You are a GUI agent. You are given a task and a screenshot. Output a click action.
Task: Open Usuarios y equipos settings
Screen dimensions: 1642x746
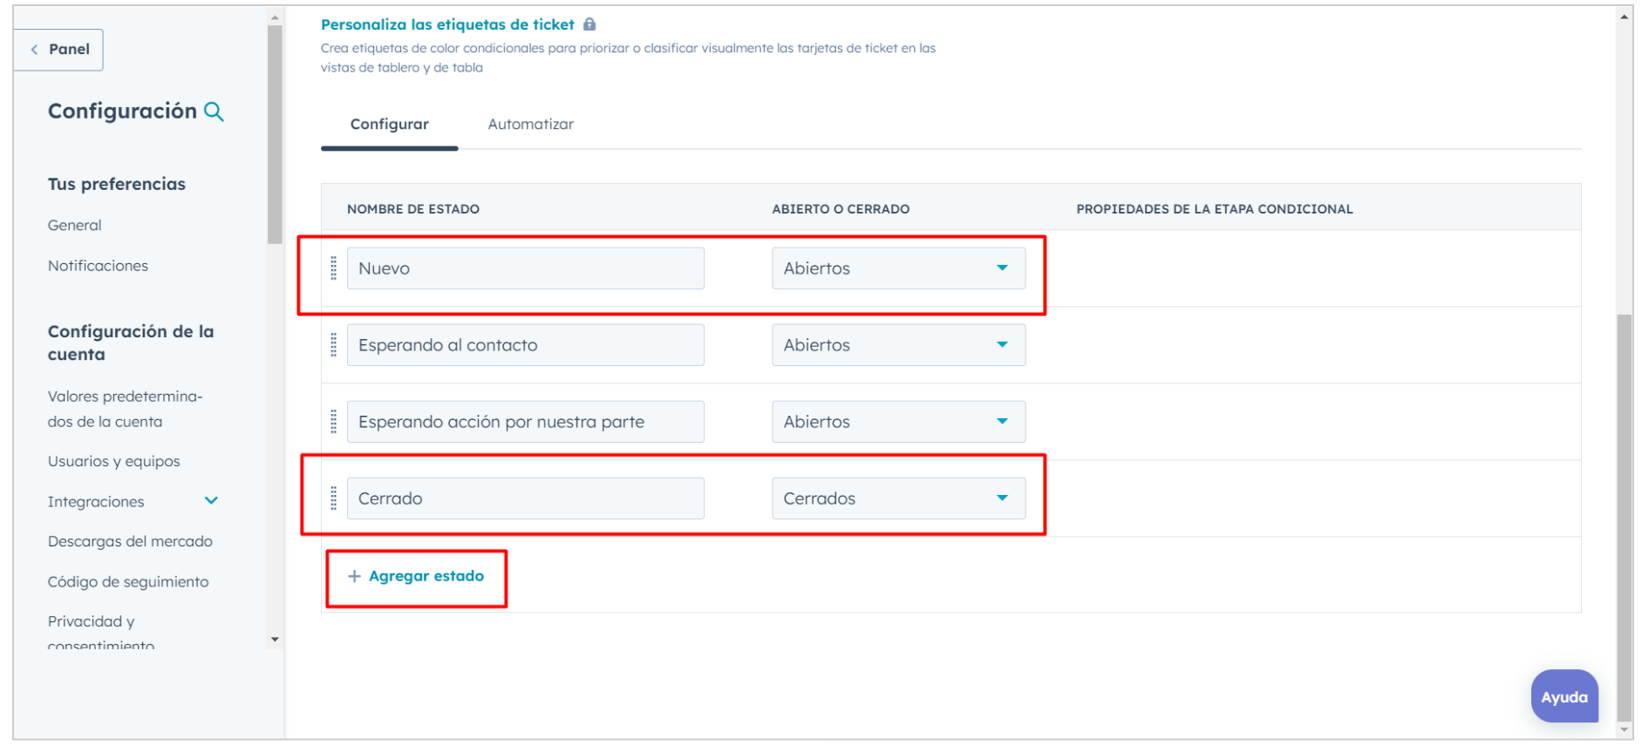tap(114, 461)
